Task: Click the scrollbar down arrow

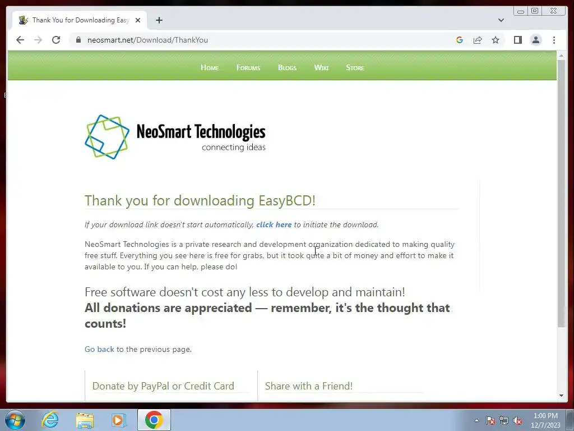Action: [x=561, y=396]
